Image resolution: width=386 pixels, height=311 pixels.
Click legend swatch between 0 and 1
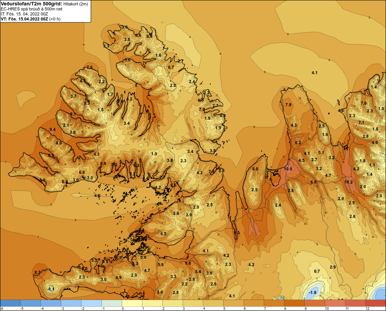click(x=132, y=303)
